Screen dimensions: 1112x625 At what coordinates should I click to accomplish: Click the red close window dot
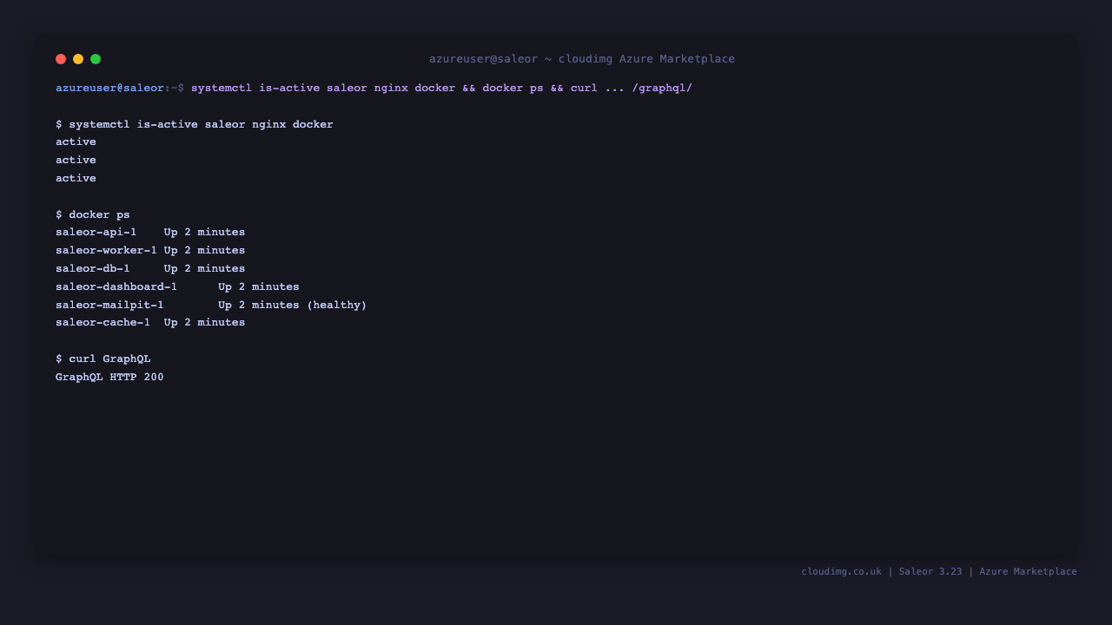click(x=61, y=59)
